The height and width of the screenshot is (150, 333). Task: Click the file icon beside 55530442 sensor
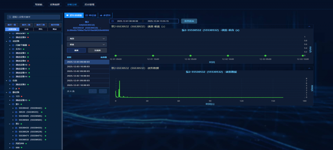[x=16, y=108]
